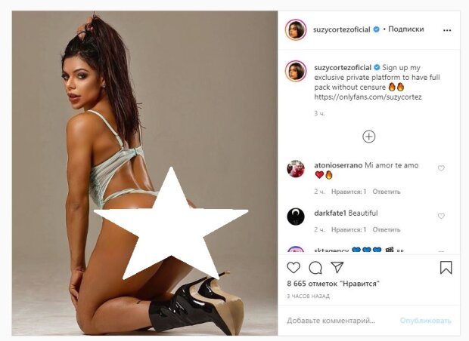The width and height of the screenshot is (469, 341).
Task: Like the post with the heart icon
Action: point(294,268)
